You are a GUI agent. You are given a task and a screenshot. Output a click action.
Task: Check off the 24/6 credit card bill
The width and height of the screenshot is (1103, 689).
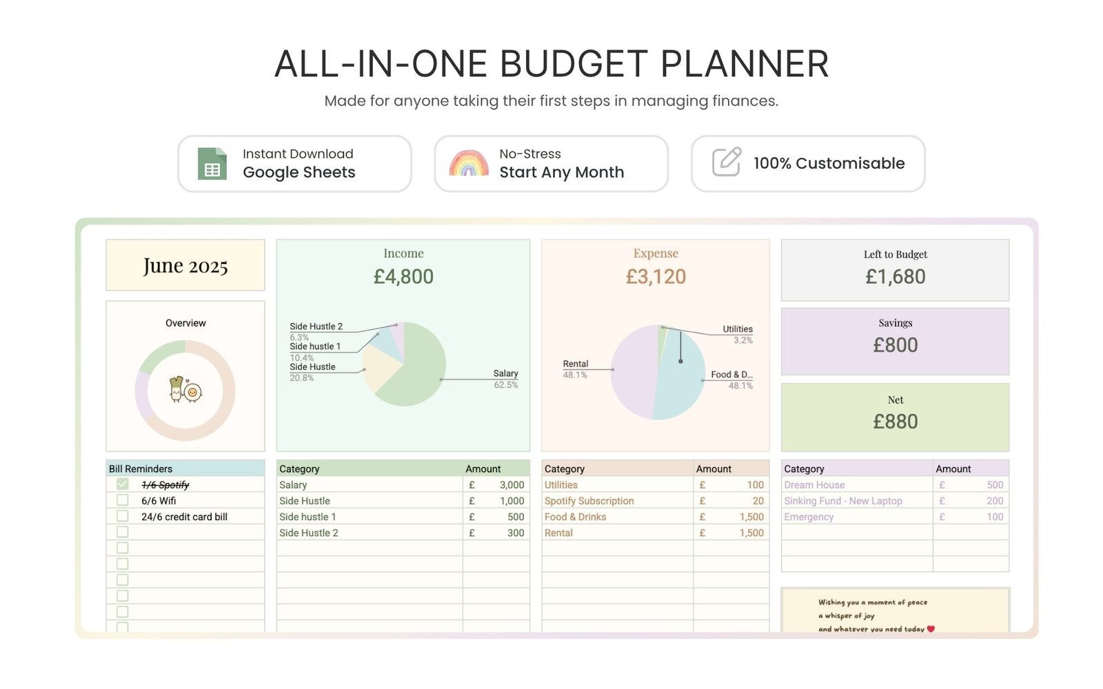click(123, 516)
